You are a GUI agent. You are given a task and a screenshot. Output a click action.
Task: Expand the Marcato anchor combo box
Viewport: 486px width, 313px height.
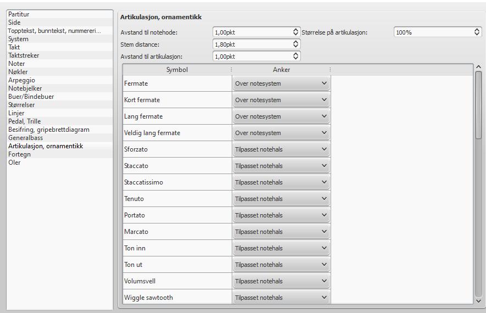(x=281, y=232)
